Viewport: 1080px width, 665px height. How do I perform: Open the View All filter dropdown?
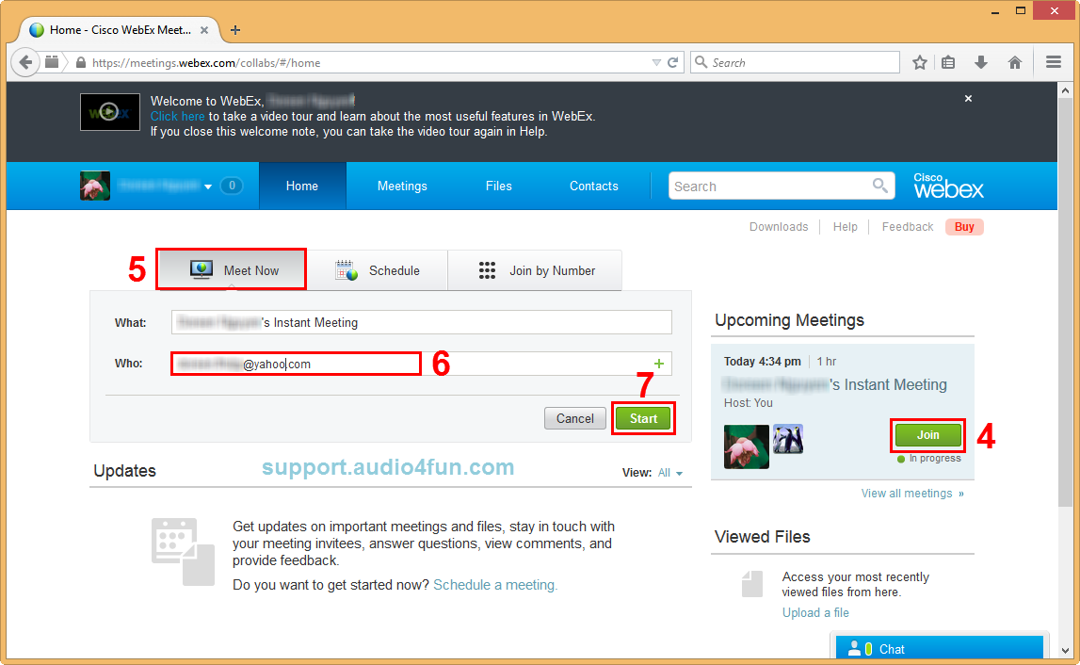pyautogui.click(x=669, y=473)
